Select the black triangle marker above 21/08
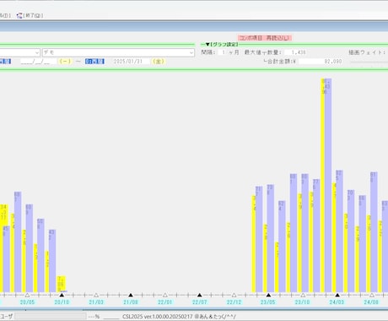Screen dimensions: 388x321 [131, 295]
